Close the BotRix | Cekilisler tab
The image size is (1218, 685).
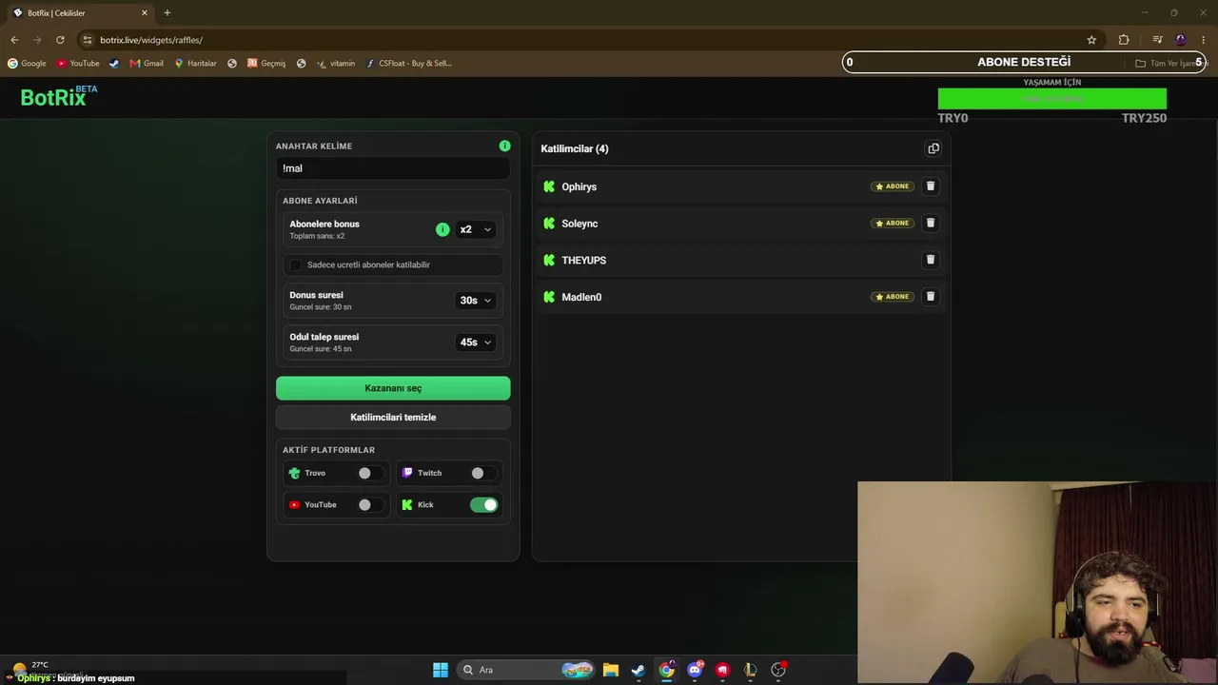click(x=145, y=13)
